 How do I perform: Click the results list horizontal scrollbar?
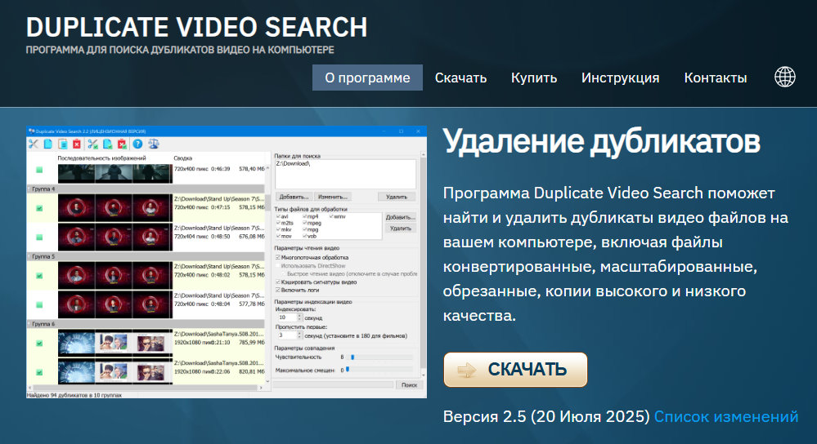(x=146, y=388)
